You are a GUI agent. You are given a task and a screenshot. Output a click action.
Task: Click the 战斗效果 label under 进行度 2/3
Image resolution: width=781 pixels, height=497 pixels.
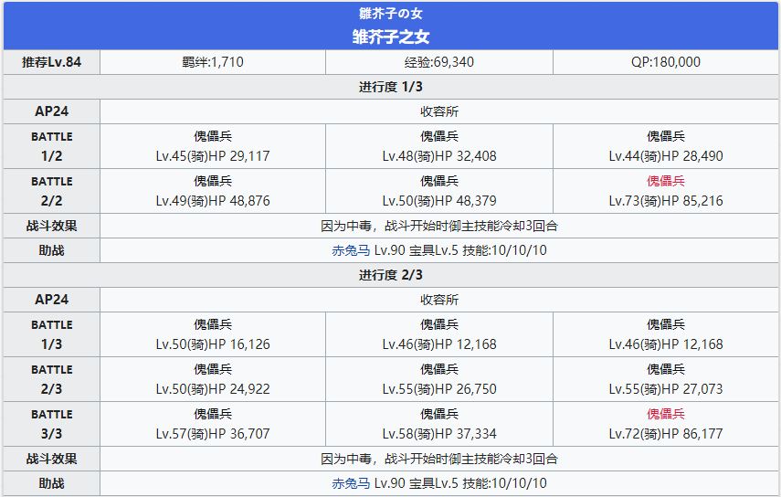pos(51,460)
